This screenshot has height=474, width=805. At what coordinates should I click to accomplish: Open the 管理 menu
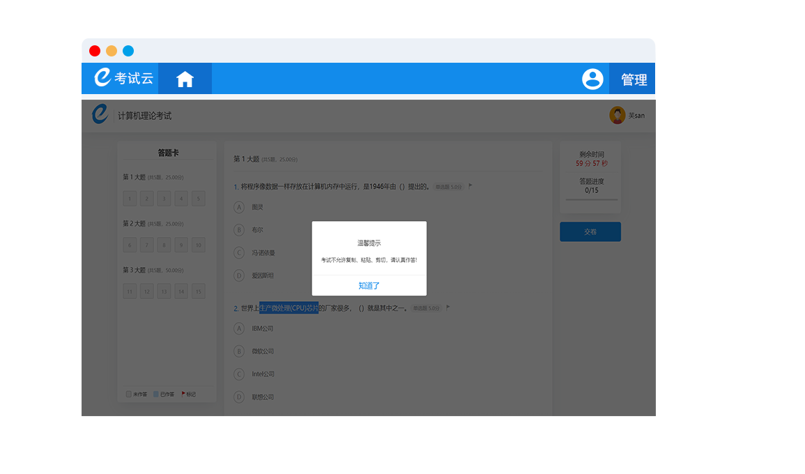pos(634,79)
